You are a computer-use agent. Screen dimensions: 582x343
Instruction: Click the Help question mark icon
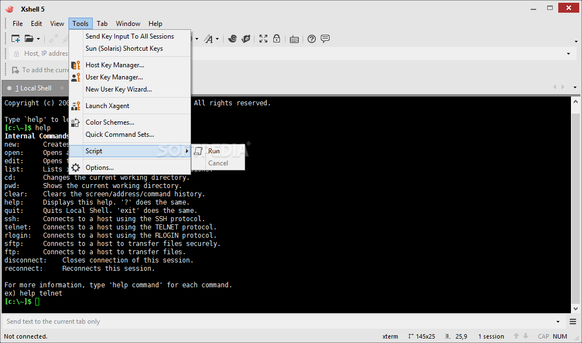click(312, 39)
